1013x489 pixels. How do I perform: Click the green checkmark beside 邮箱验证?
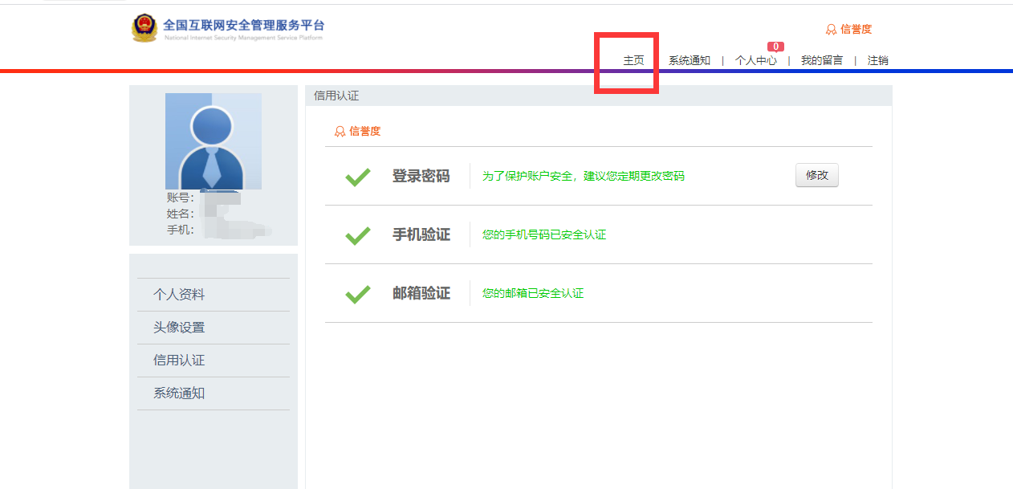[357, 294]
